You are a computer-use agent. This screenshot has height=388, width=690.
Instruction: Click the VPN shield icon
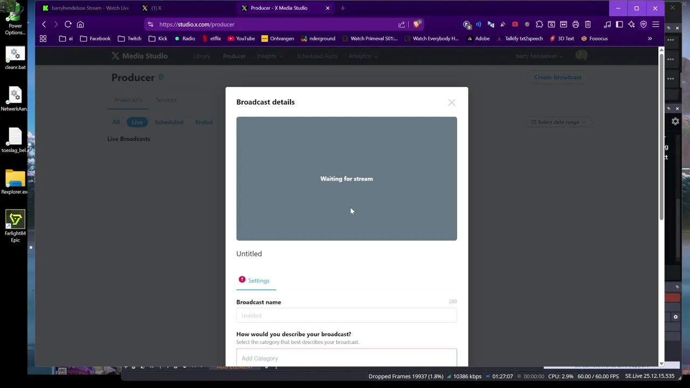point(643,24)
